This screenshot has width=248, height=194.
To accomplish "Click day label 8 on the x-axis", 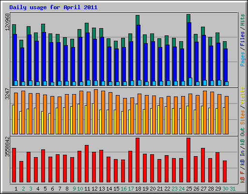I will (x=67, y=189).
